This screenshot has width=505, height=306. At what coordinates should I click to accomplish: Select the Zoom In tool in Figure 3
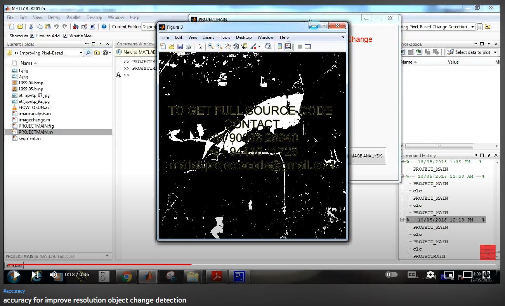tap(211, 47)
